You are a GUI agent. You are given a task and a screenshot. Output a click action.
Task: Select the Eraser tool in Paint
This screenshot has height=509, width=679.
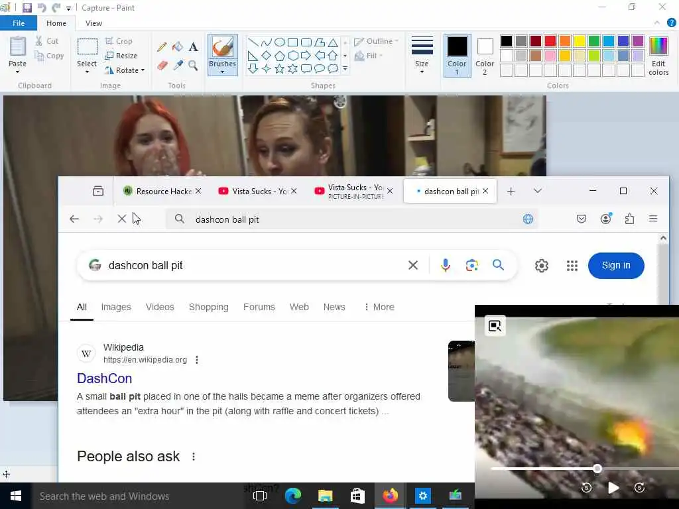pyautogui.click(x=162, y=66)
